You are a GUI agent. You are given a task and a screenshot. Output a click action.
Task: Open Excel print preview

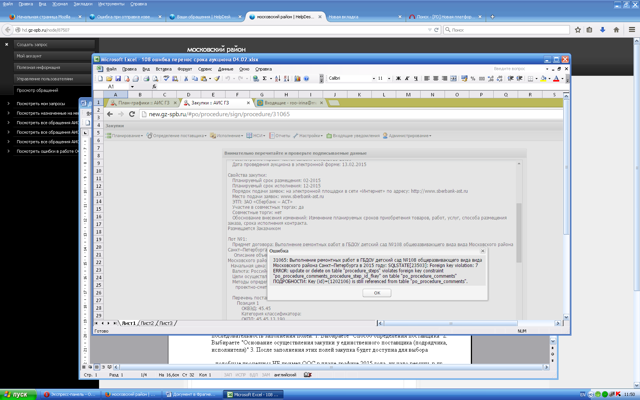155,78
